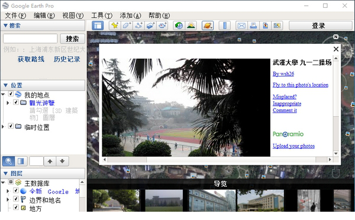Collapse the 搜索 panel header
Viewport: 355px width, 220px height.
click(x=43, y=25)
